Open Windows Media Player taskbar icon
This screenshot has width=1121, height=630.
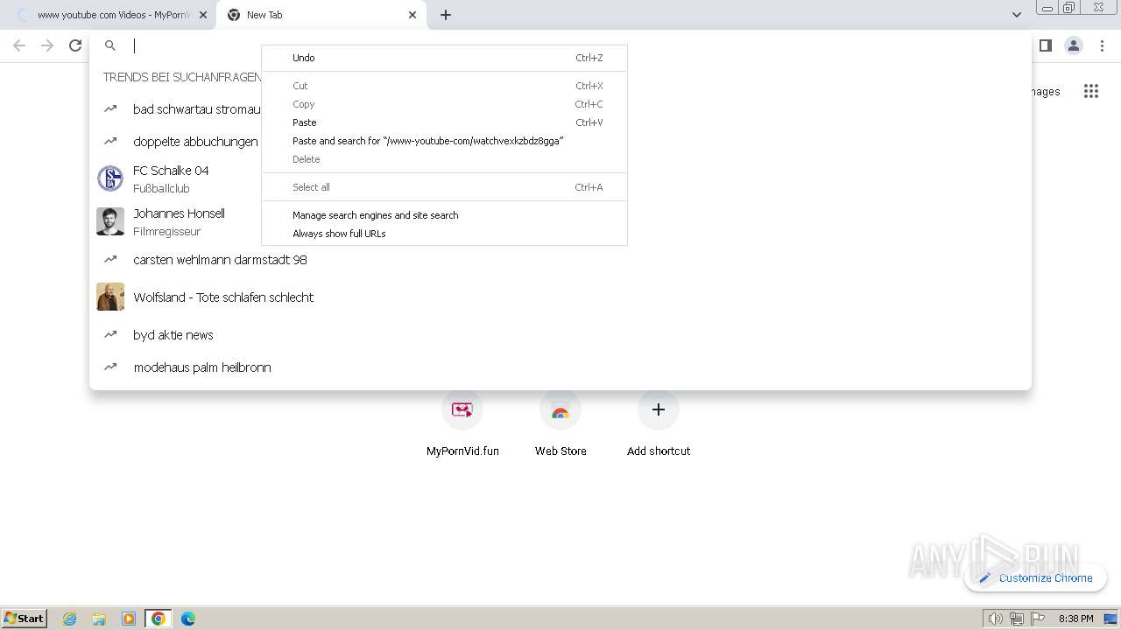click(x=129, y=619)
